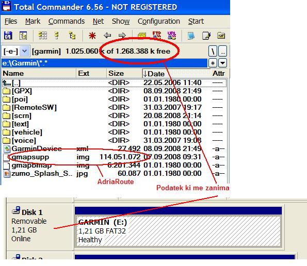Open the Configuration menu

(158, 21)
